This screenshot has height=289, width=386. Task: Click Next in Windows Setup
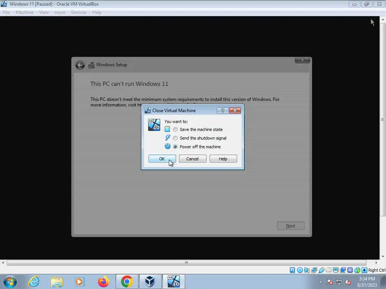click(x=291, y=226)
